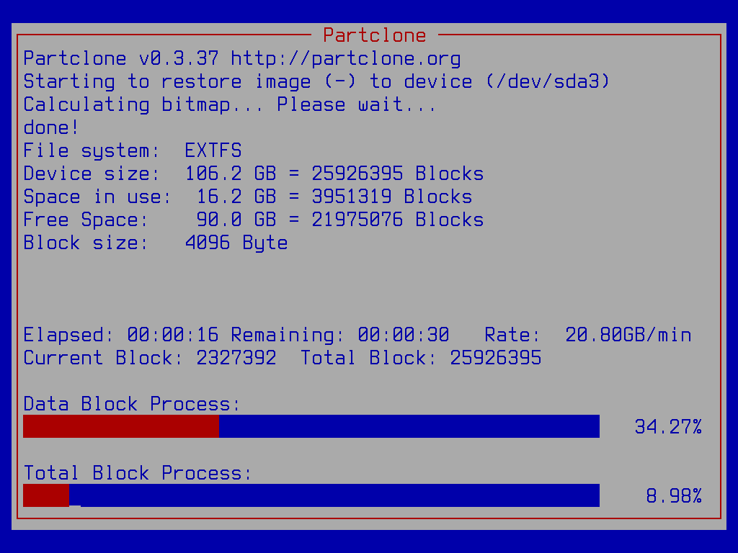Image resolution: width=738 pixels, height=553 pixels.
Task: Click the device path (/dev/sda3)
Action: (548, 81)
